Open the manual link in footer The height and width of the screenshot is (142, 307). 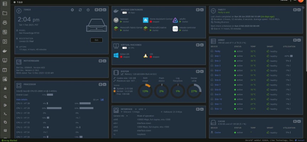(301, 141)
